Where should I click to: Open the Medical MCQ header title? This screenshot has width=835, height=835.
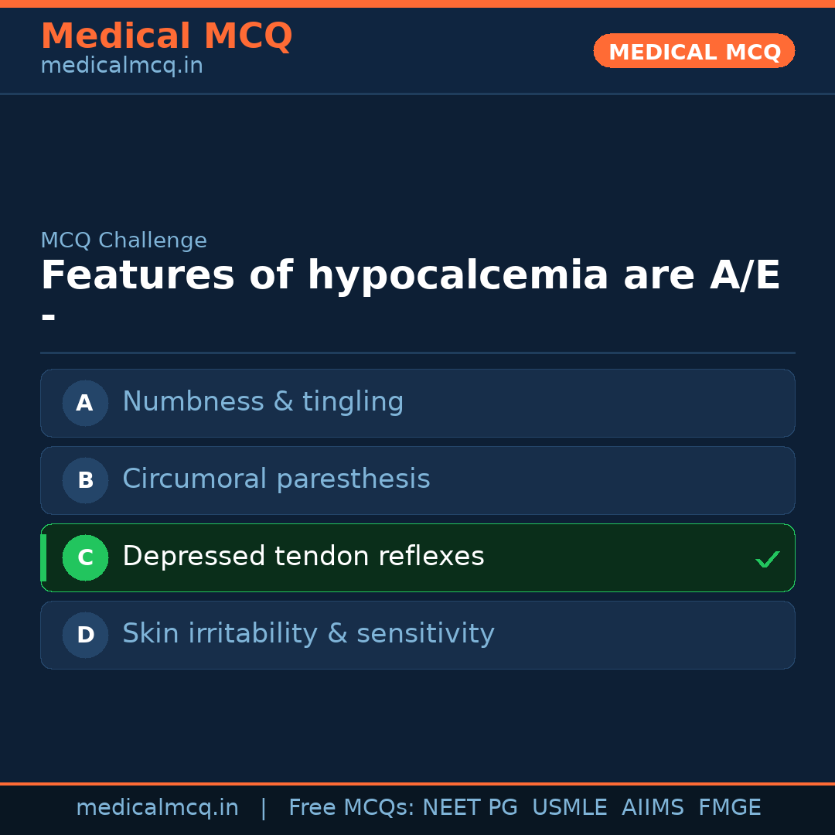166,36
